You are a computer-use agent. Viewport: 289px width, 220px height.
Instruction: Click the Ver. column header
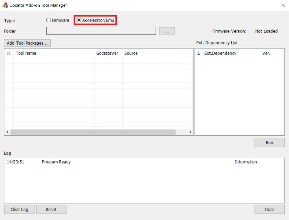(272, 53)
